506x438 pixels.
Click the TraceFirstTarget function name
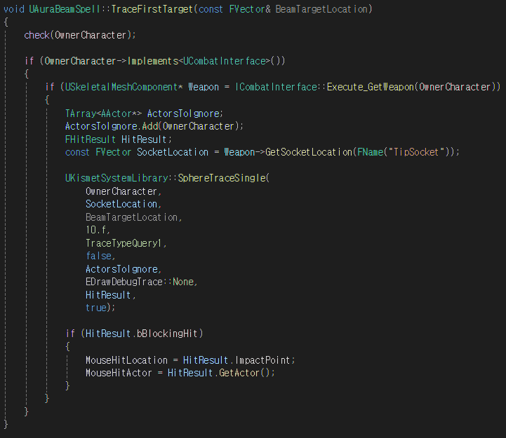pyautogui.click(x=152, y=9)
